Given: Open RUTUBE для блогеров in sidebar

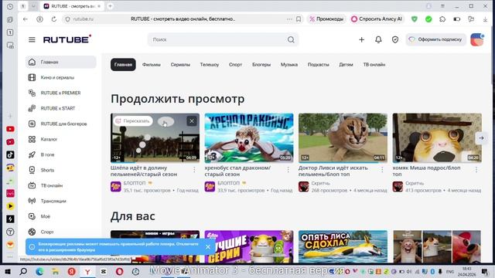Looking at the screenshot, I should [60, 124].
